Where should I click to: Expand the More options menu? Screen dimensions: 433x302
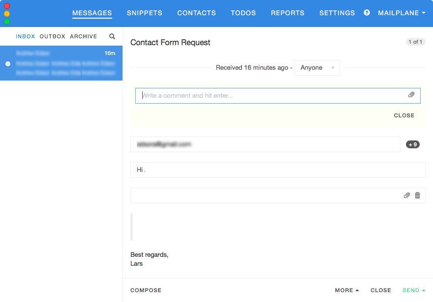point(347,290)
